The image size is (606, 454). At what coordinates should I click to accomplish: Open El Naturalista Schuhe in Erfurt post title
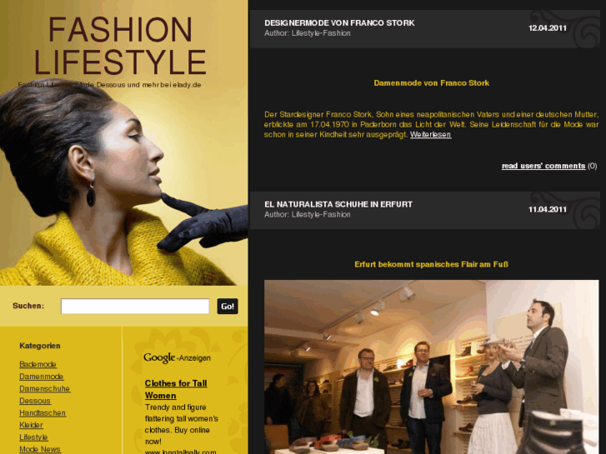pyautogui.click(x=338, y=204)
